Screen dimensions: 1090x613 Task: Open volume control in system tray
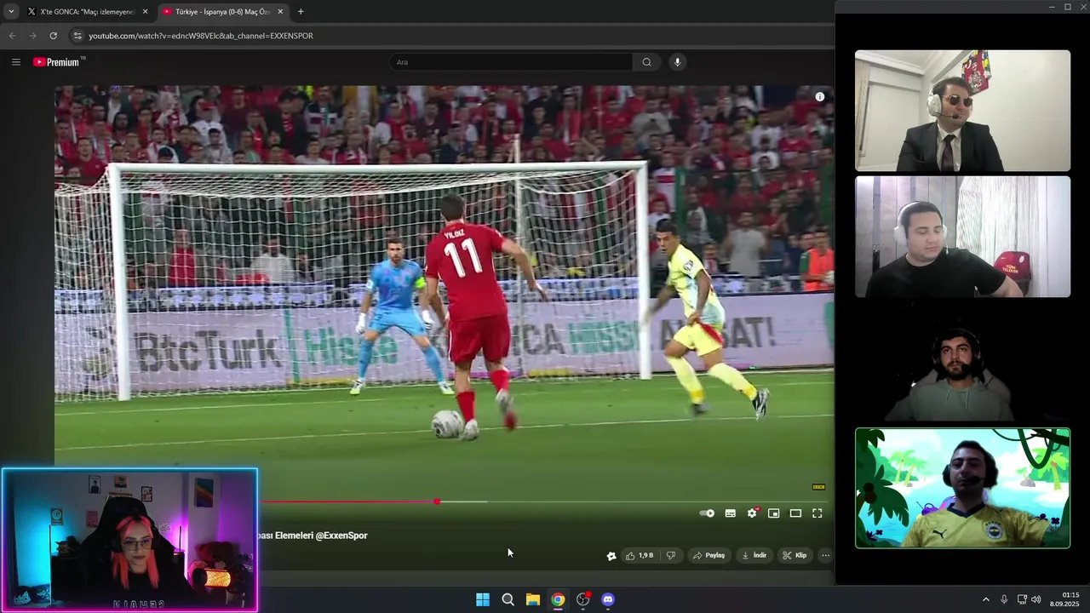tap(1035, 599)
